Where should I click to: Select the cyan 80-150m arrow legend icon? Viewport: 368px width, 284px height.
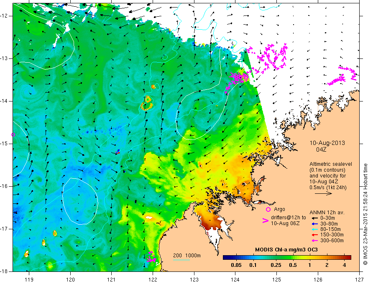tap(314, 229)
